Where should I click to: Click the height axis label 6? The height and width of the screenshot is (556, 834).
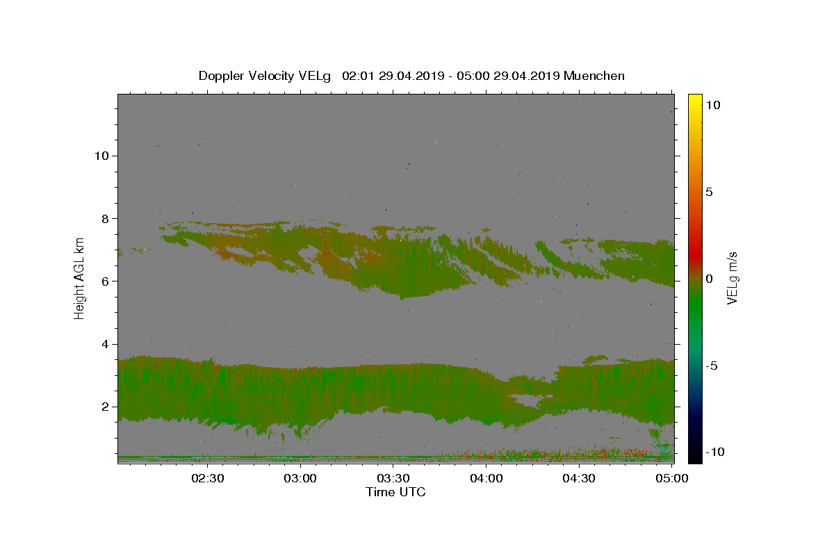[106, 281]
